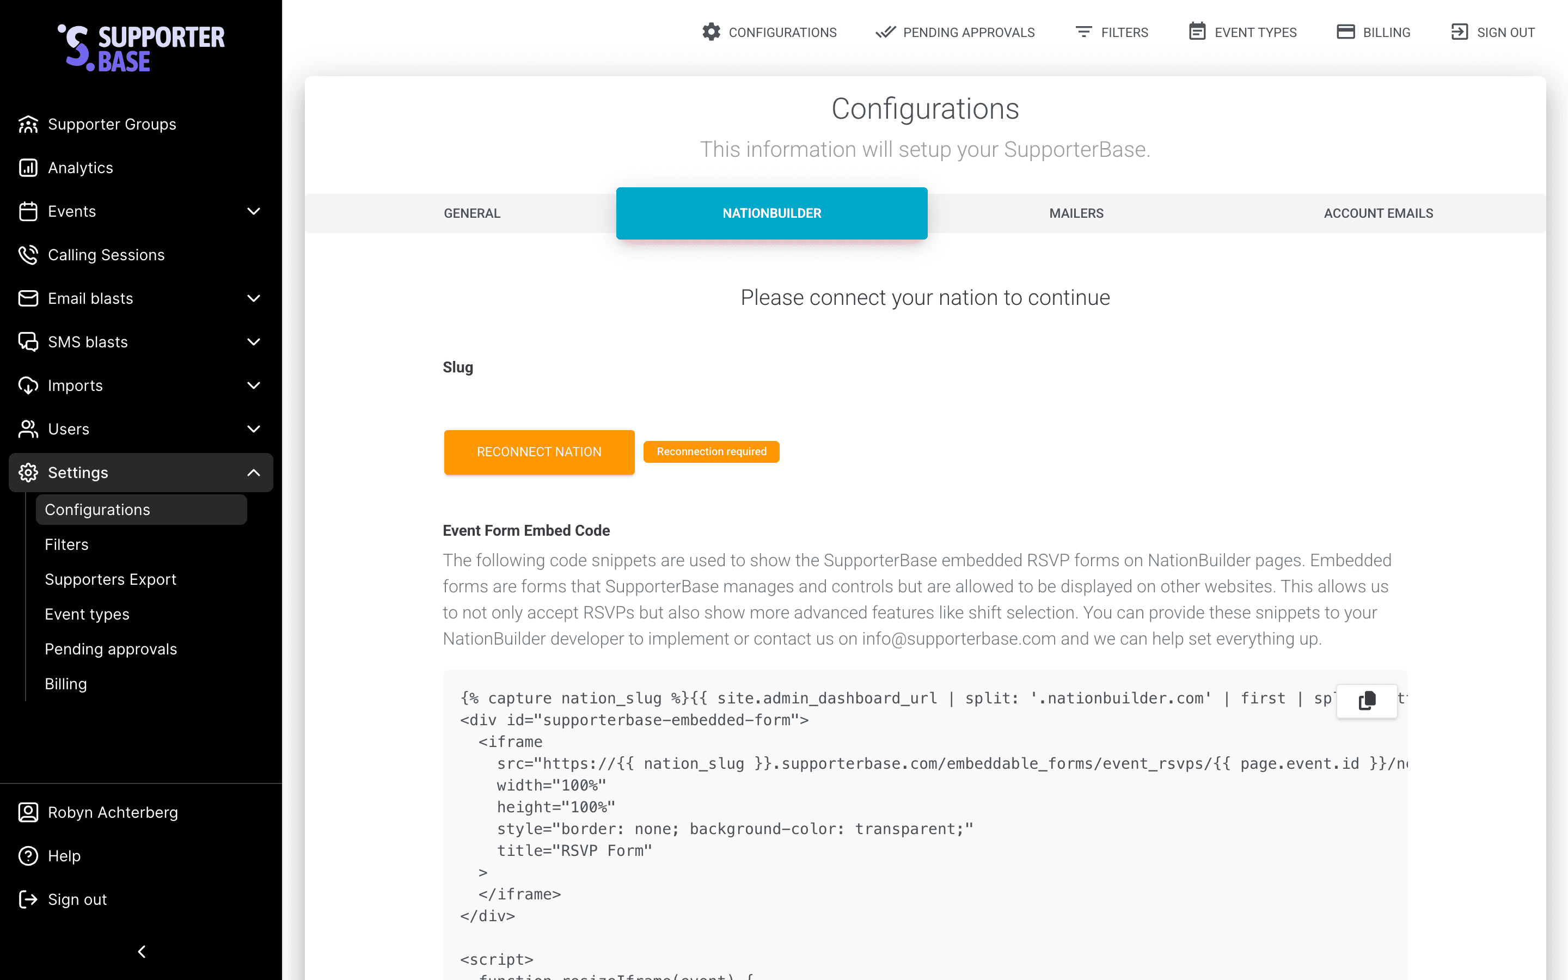The height and width of the screenshot is (980, 1568).
Task: Click the Imports cloud download icon
Action: (x=28, y=385)
